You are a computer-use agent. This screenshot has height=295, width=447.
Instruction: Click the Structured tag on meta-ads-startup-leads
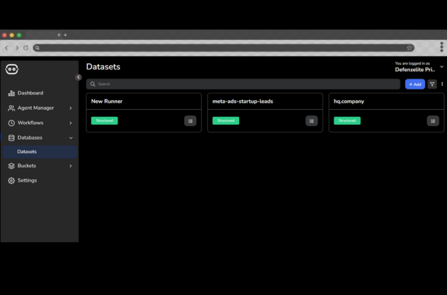click(226, 121)
